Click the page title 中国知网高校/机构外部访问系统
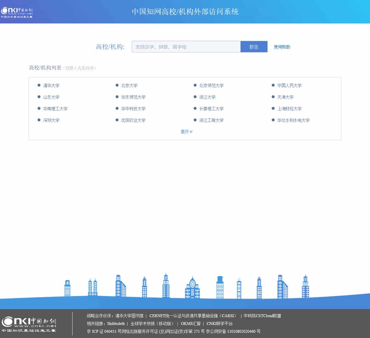 (x=185, y=12)
